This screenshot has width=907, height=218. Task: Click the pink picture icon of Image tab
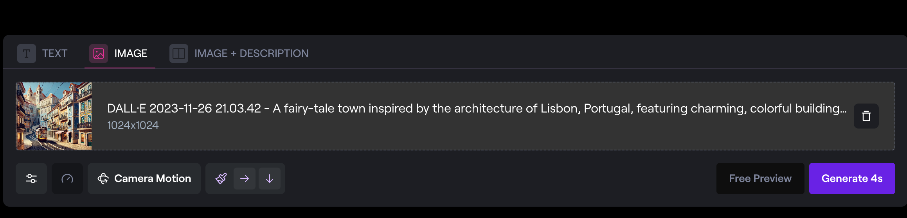(x=99, y=54)
